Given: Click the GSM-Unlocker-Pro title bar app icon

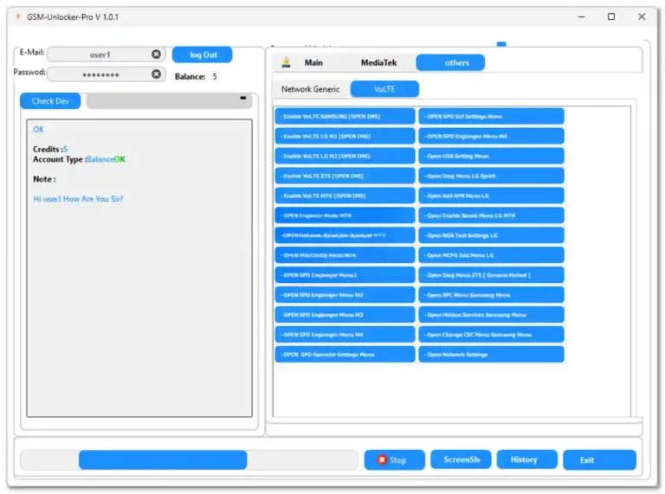Looking at the screenshot, I should (x=18, y=16).
